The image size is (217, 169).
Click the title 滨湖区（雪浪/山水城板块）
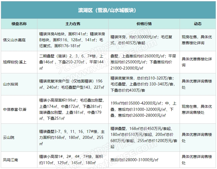click(x=107, y=10)
